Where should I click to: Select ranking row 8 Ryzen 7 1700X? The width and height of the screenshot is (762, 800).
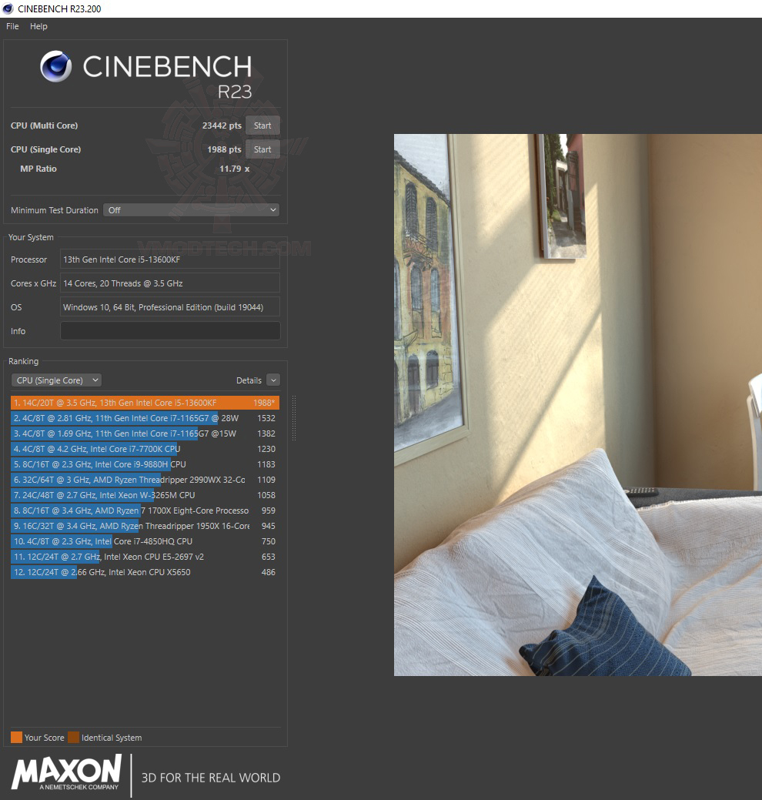point(145,510)
